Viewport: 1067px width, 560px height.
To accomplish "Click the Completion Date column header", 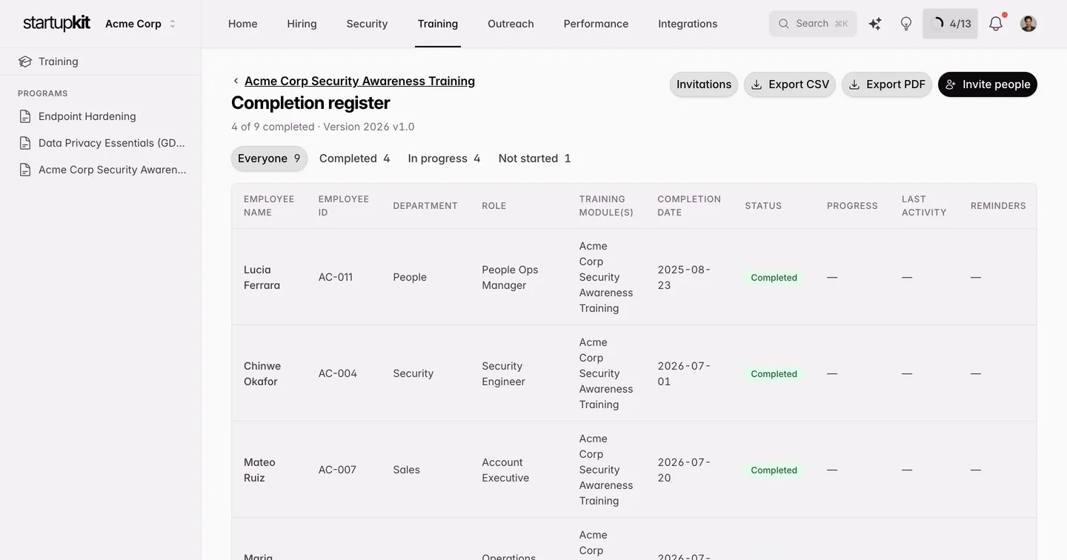I will coord(689,206).
